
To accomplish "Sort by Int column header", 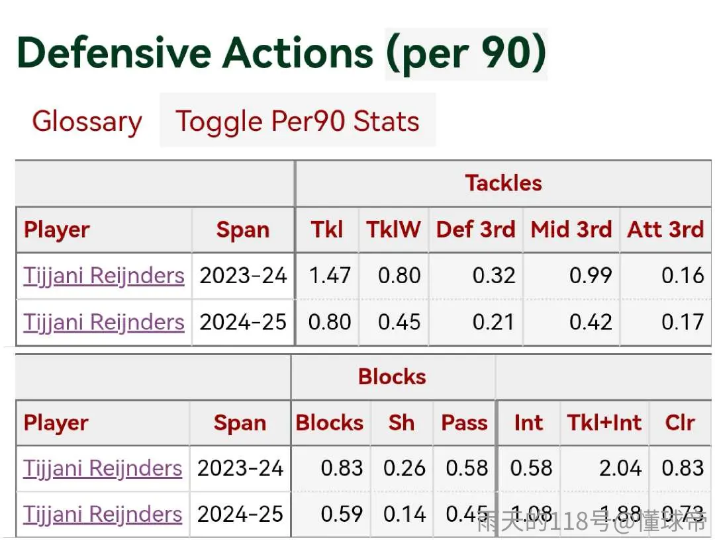I will point(528,423).
